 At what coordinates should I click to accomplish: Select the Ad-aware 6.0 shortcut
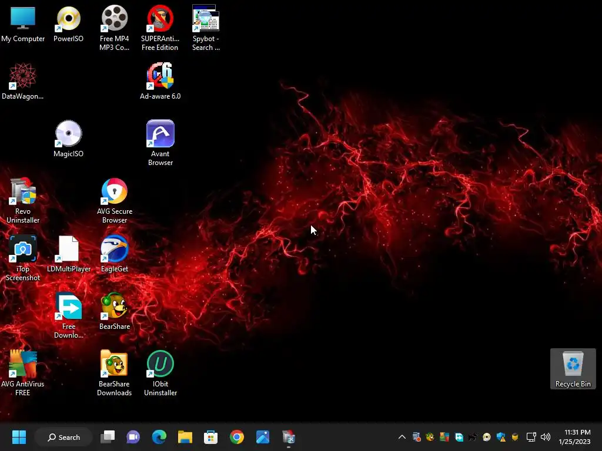pyautogui.click(x=160, y=82)
